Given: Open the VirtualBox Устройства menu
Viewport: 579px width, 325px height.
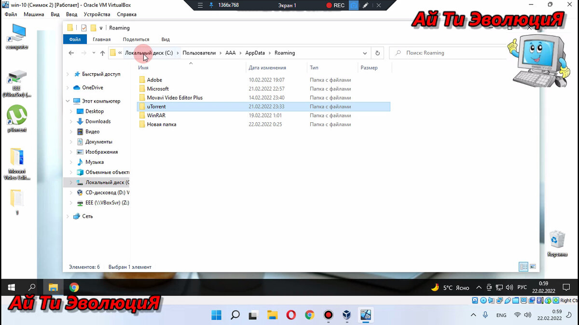Looking at the screenshot, I should coord(97,14).
